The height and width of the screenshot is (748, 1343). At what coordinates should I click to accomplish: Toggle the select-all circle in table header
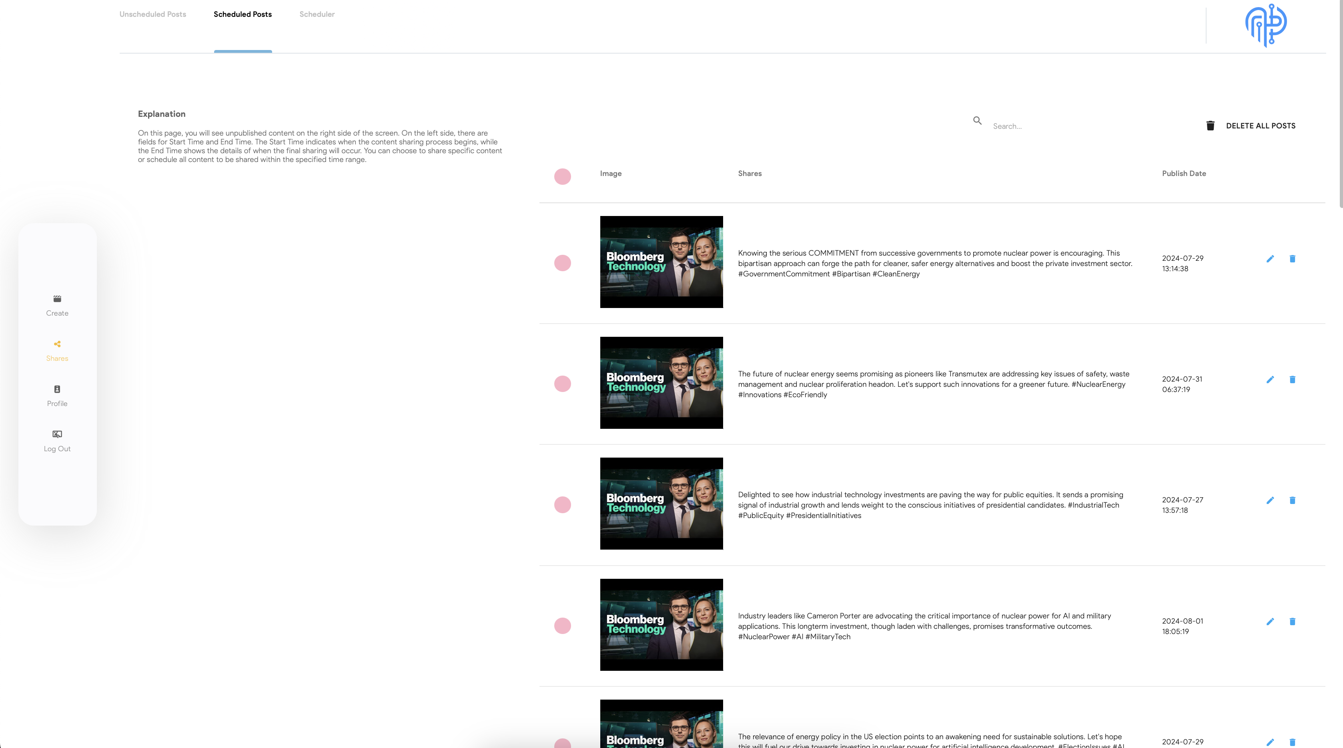tap(563, 176)
